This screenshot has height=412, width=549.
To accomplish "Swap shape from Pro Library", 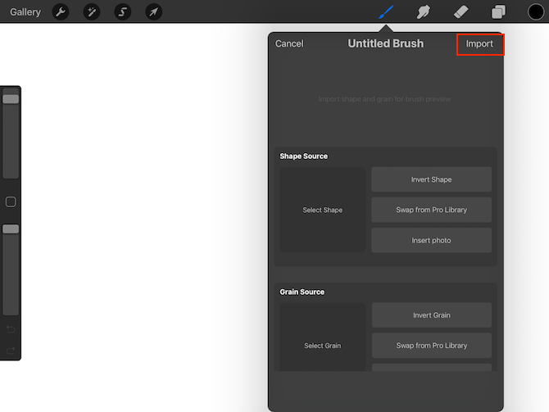I will click(x=431, y=210).
